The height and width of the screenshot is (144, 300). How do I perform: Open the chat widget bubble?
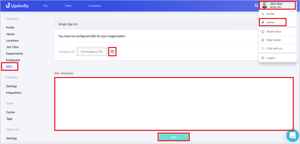click(292, 136)
